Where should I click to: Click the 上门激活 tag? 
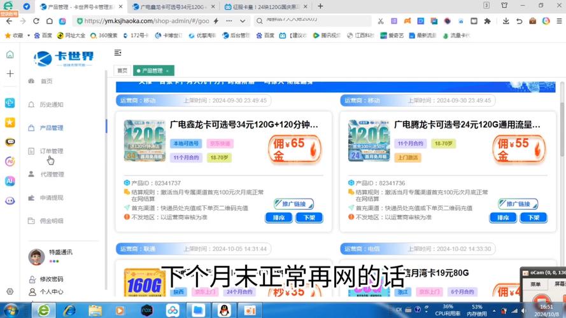click(x=407, y=158)
